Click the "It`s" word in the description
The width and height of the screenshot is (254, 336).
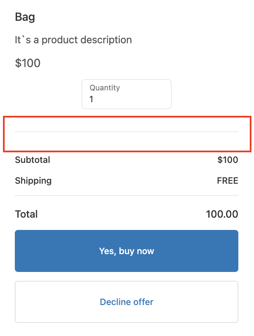pyautogui.click(x=24, y=40)
